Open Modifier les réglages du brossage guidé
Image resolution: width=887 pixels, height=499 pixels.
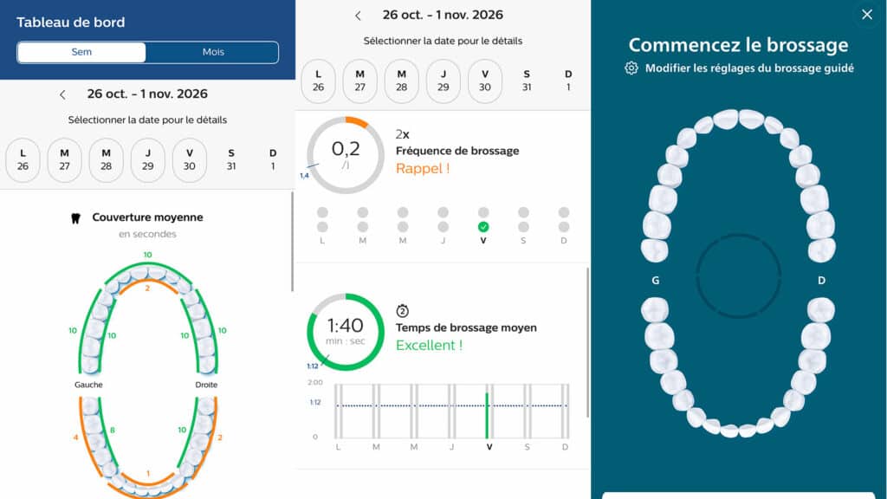click(749, 68)
